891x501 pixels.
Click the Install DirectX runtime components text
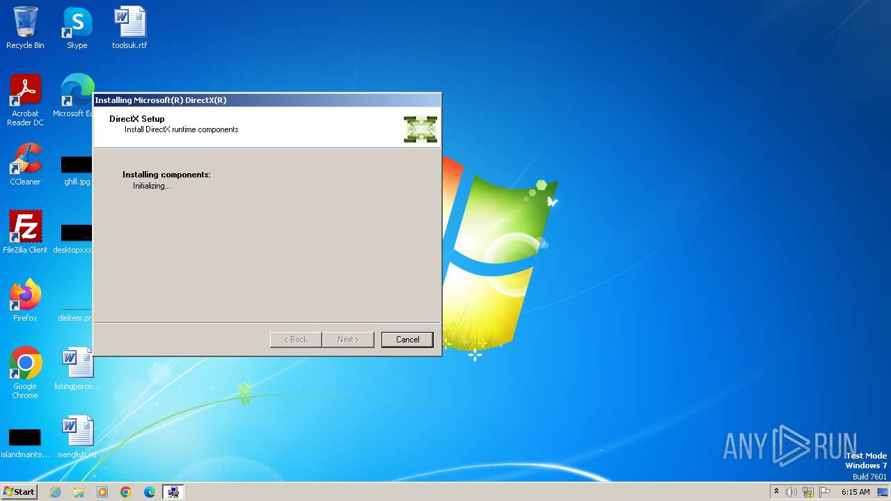pyautogui.click(x=182, y=129)
